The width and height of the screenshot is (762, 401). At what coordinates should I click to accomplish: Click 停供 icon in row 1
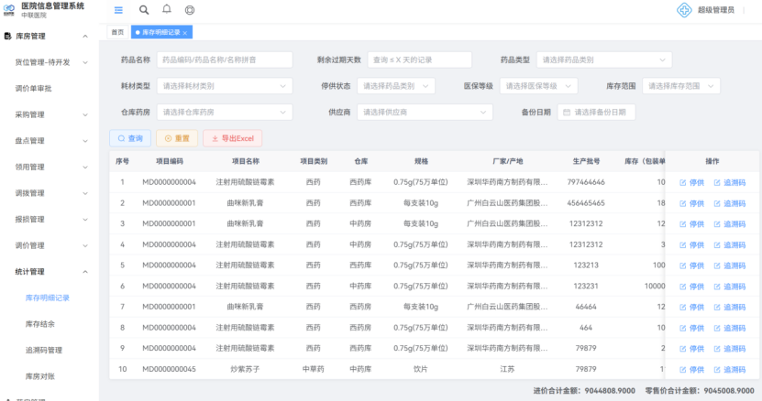683,182
